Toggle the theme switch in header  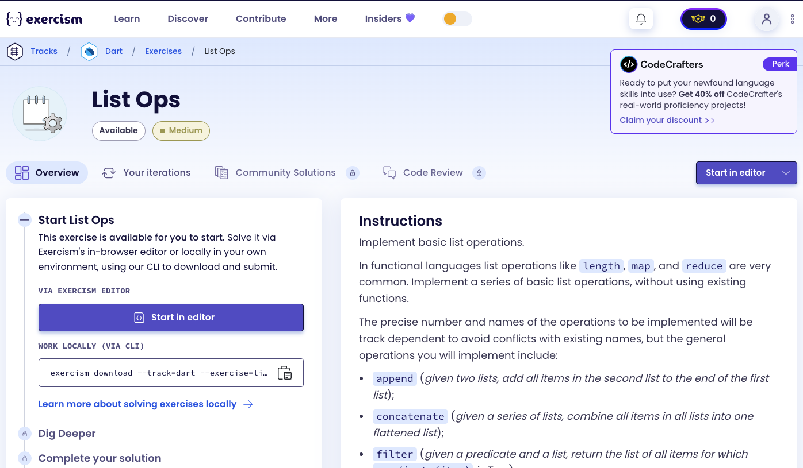point(457,19)
